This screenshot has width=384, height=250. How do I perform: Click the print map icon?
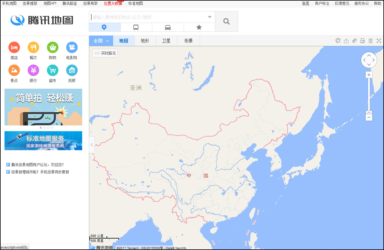(363, 41)
